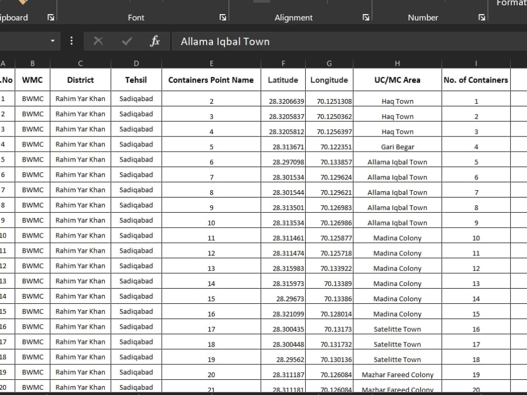Click the Cancel (X) formula bar icon
Image resolution: width=527 pixels, height=395 pixels.
click(98, 41)
